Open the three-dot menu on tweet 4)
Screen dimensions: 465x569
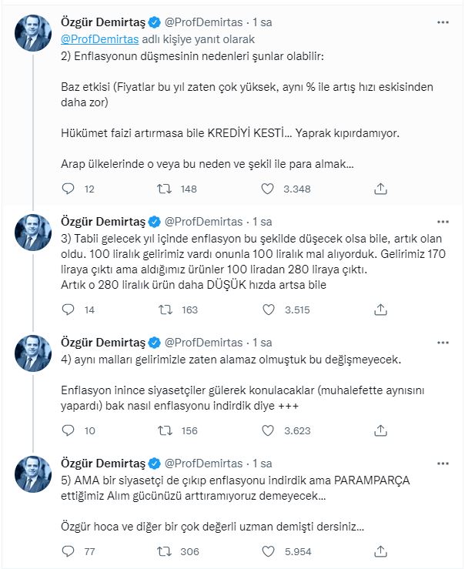tap(443, 342)
